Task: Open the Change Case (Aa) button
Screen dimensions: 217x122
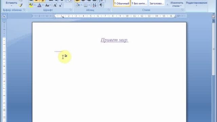Action: point(48,5)
